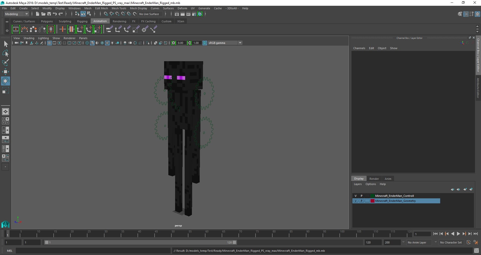Viewport: 481px width, 255px height.
Task: Toggle the view transform sRGB icon
Action: click(x=205, y=43)
